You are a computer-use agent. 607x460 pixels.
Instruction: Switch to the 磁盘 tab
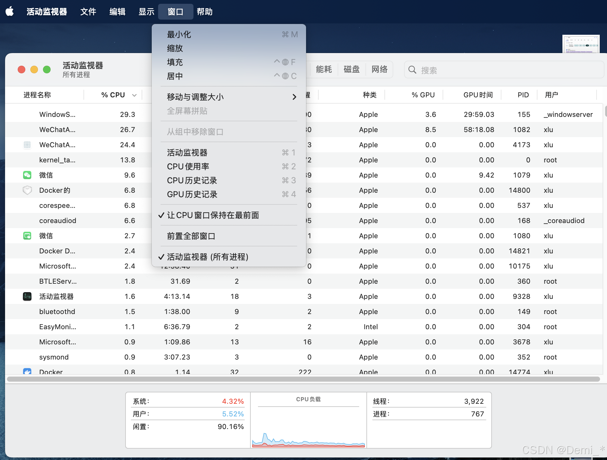click(x=352, y=69)
